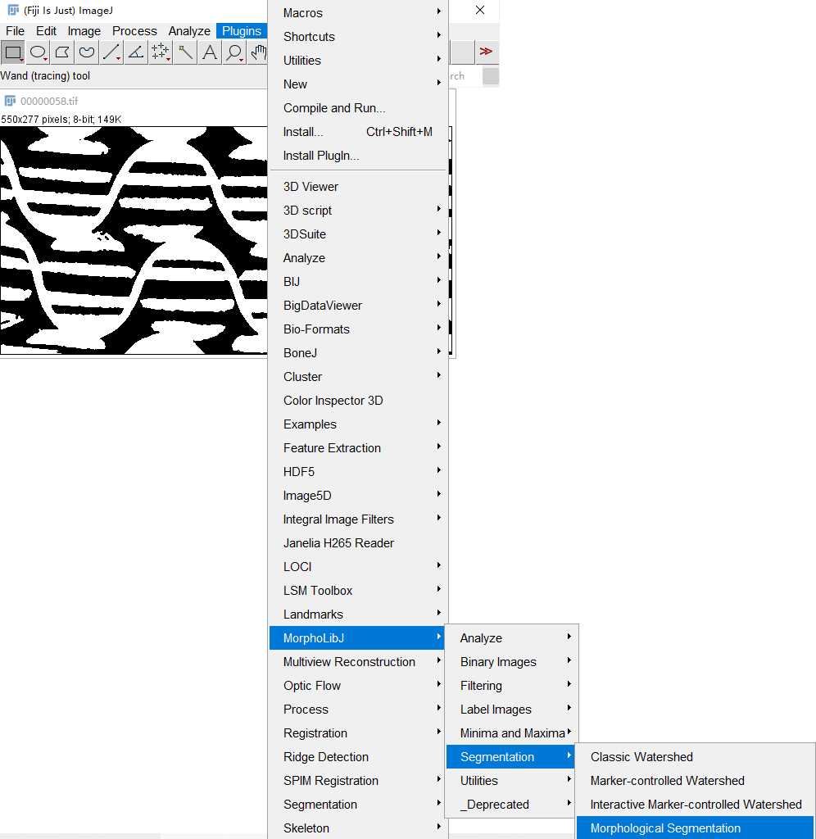Click the ImageJ title bar icon

(13, 10)
